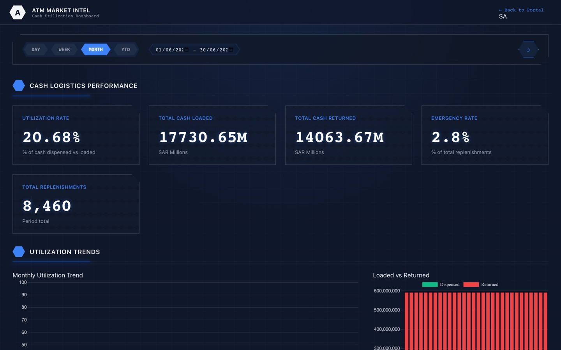Image resolution: width=561 pixels, height=350 pixels.
Task: Click '% of total replenishments' caption
Action: point(461,152)
